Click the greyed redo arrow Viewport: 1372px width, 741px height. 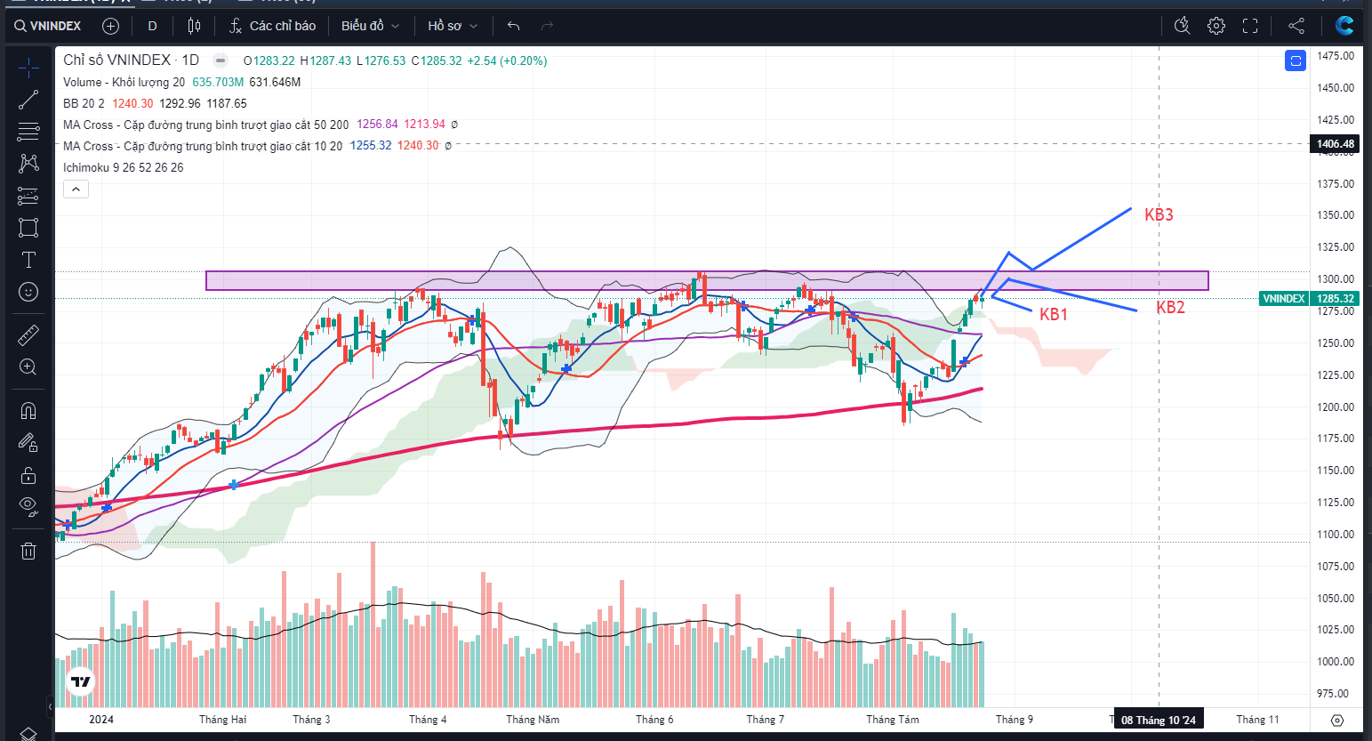tap(547, 26)
